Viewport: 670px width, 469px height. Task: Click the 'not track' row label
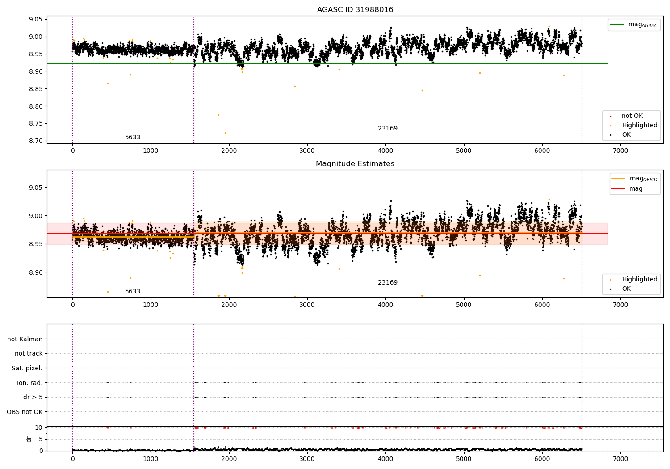click(x=29, y=353)
